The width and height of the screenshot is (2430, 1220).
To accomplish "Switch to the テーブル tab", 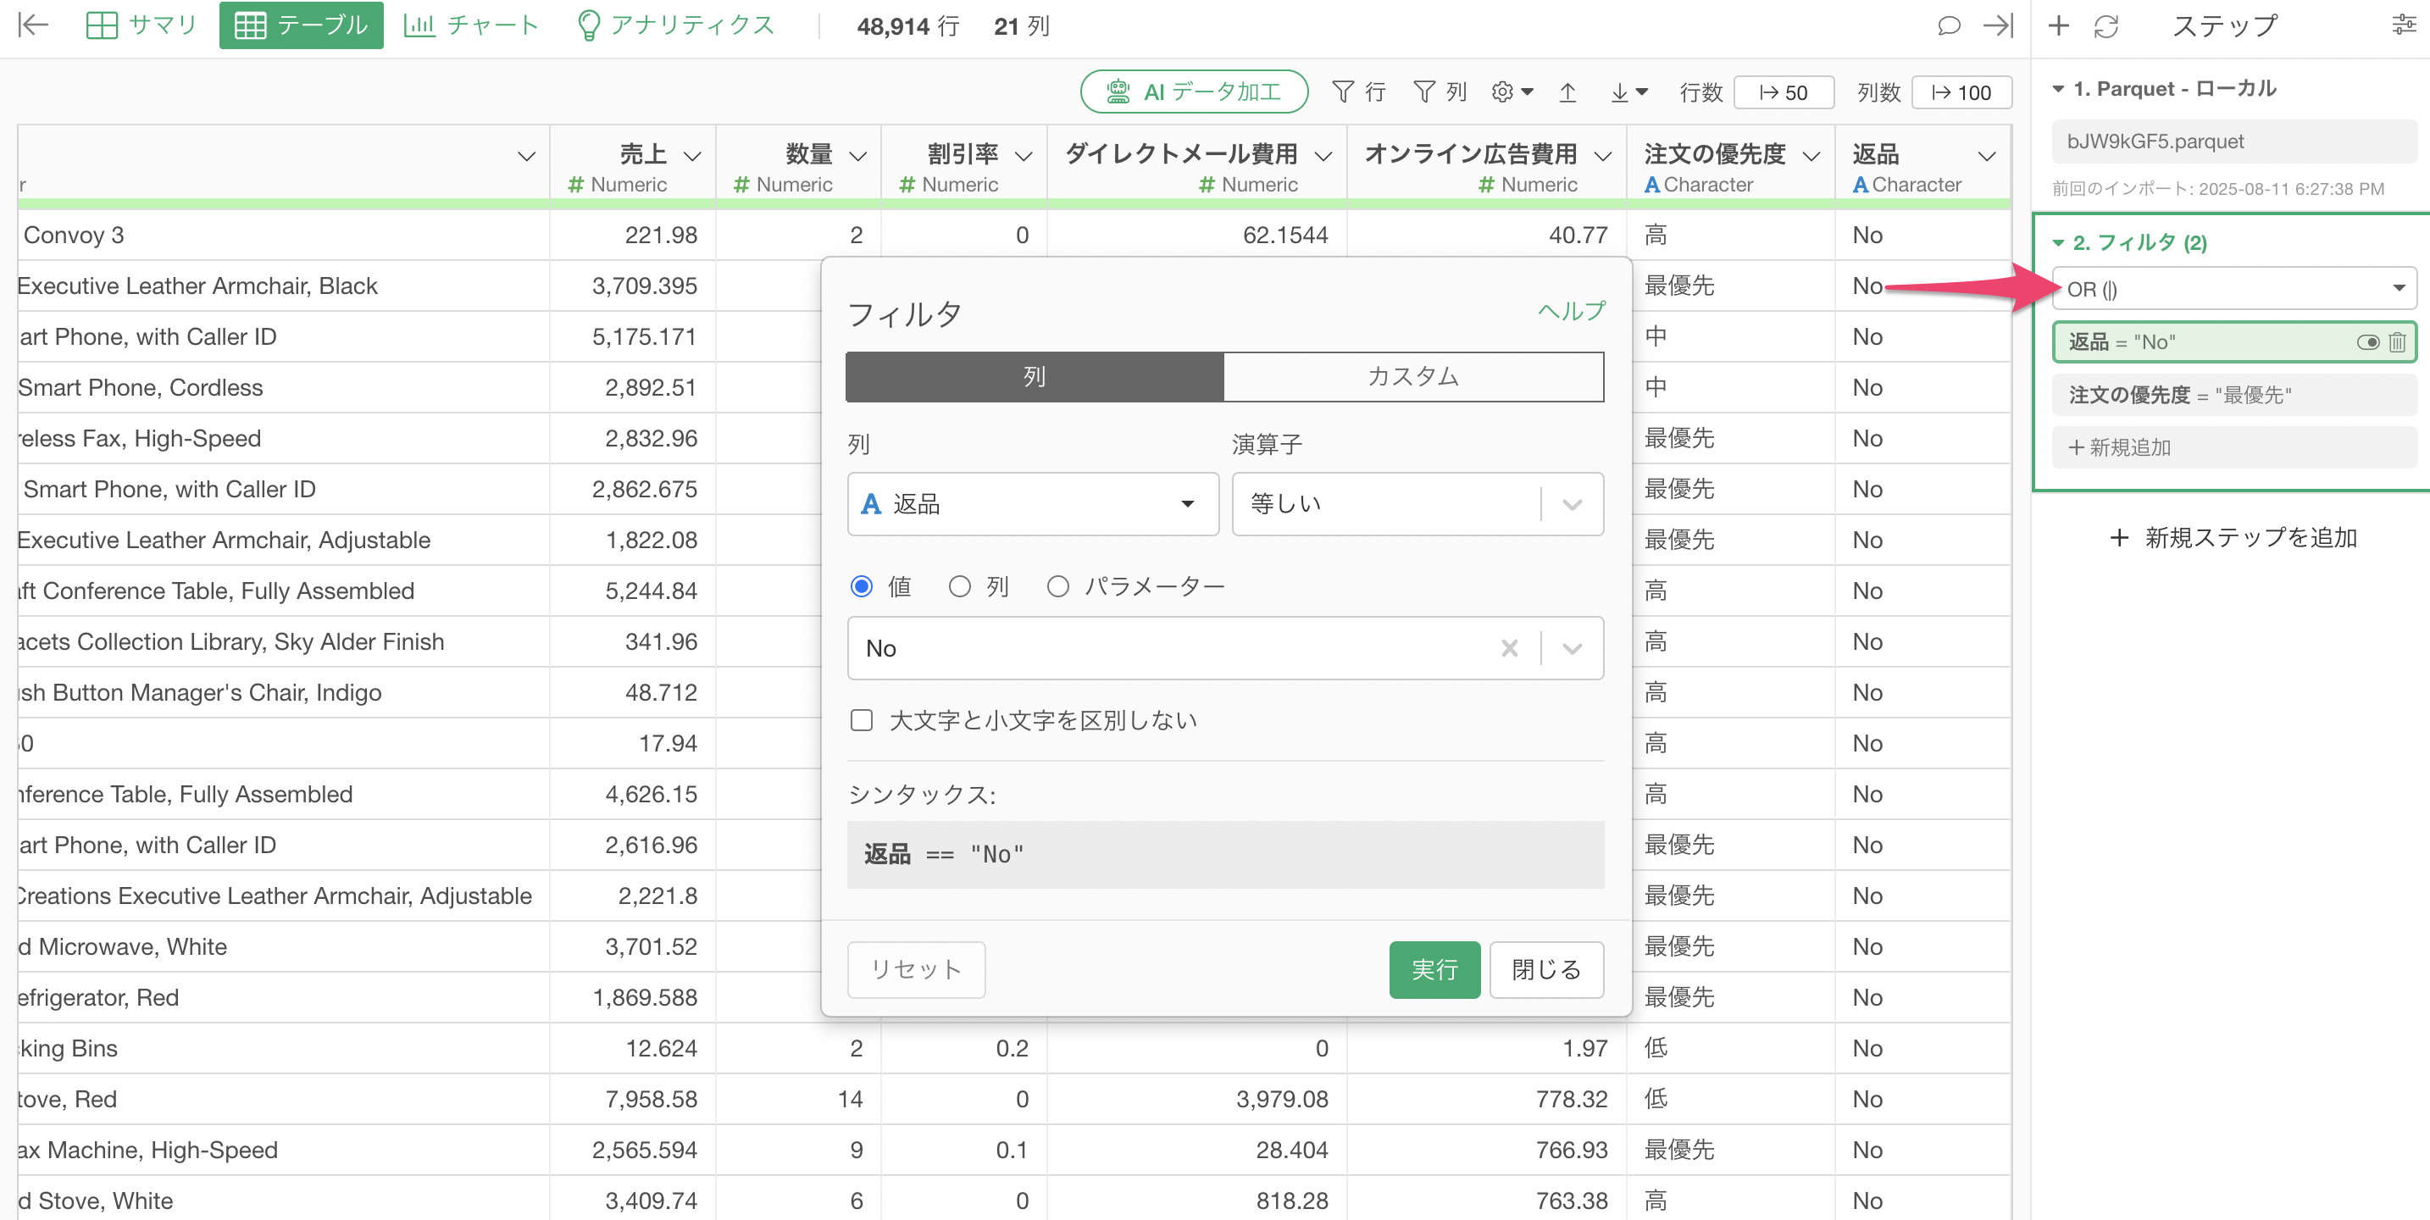I will 301,25.
